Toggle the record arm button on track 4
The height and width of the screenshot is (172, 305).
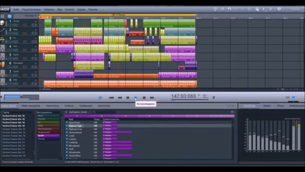(25, 50)
